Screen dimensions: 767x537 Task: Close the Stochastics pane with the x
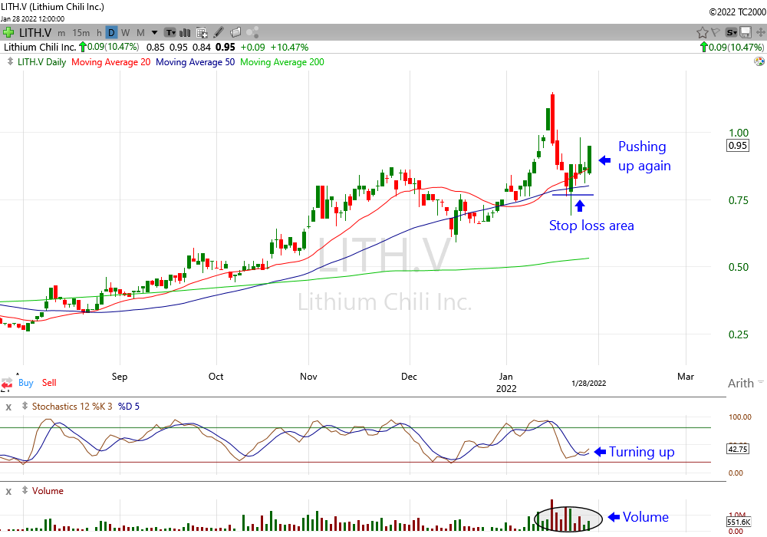point(8,407)
